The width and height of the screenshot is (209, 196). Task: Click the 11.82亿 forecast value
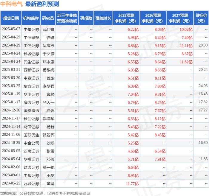[186, 62]
